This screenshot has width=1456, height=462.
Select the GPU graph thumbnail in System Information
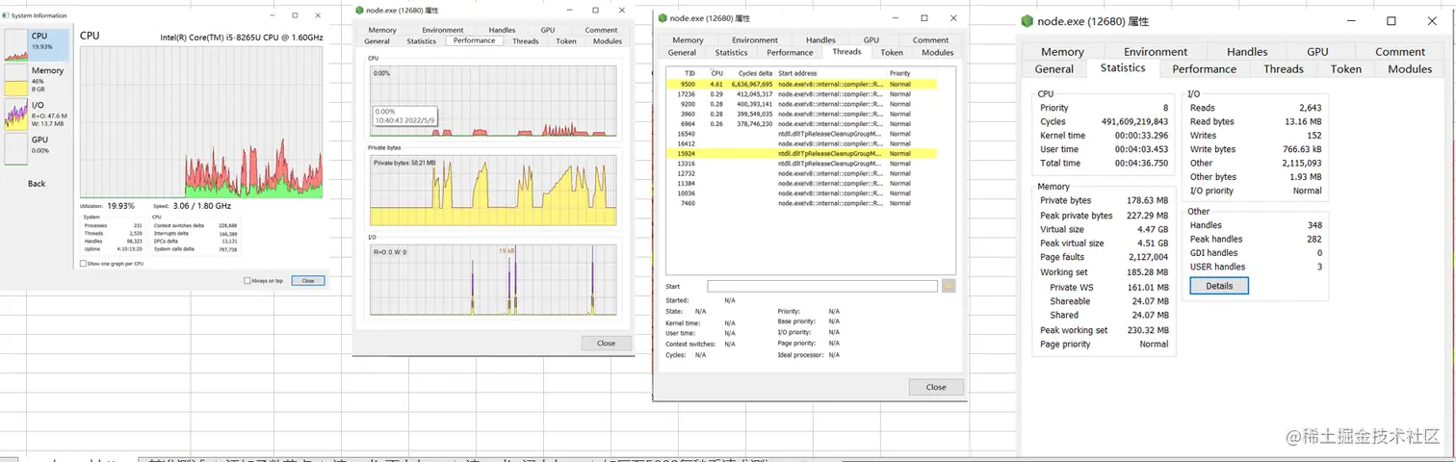16,148
